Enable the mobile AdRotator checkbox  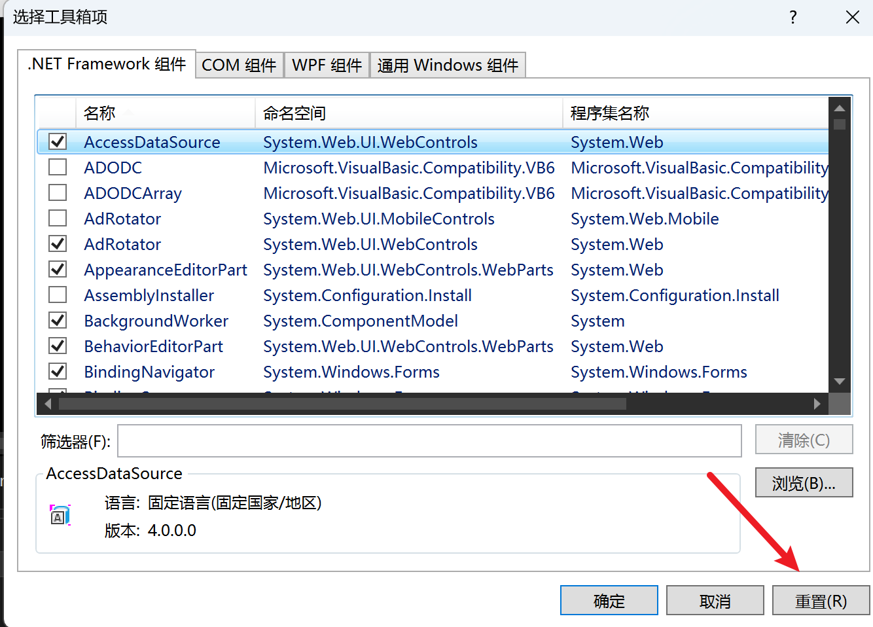[x=58, y=218]
